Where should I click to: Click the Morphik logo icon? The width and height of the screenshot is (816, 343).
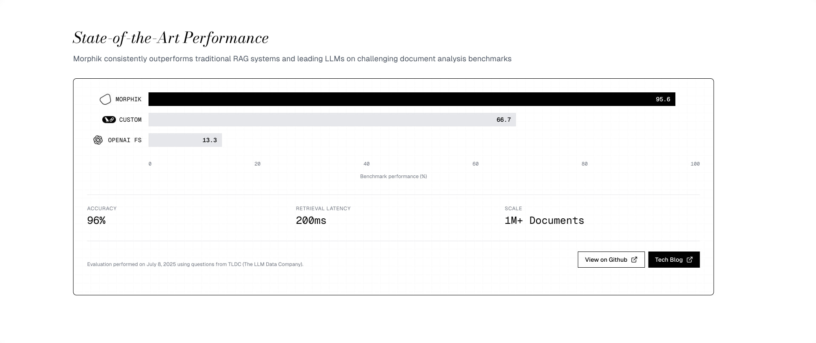(x=105, y=99)
